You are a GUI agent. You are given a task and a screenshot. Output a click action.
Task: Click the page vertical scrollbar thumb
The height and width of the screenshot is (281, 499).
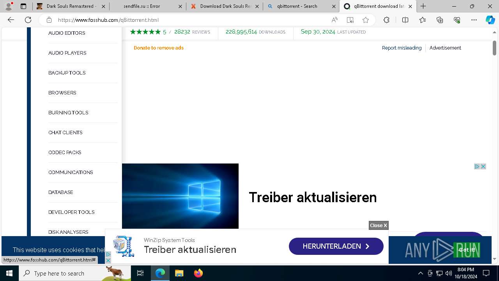[494, 48]
